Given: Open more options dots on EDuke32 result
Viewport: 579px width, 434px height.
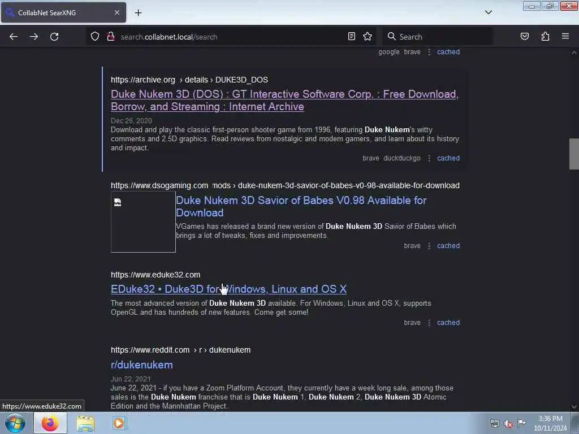Looking at the screenshot, I should [x=429, y=323].
